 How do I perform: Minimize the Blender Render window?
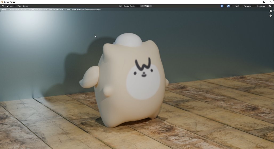257,2
